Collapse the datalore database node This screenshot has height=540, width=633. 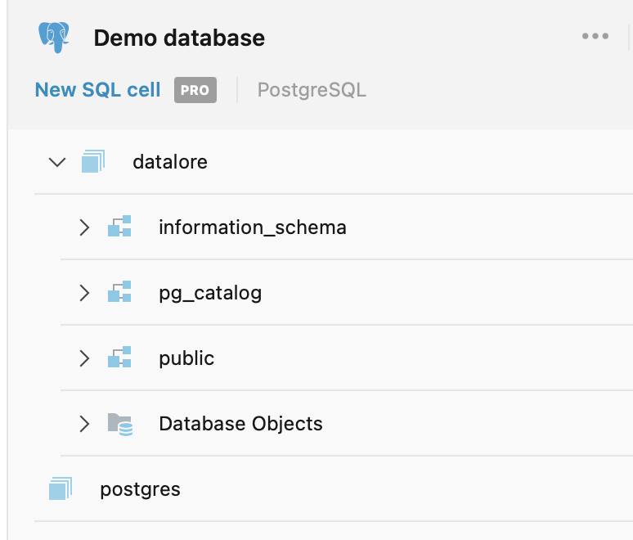tap(57, 162)
